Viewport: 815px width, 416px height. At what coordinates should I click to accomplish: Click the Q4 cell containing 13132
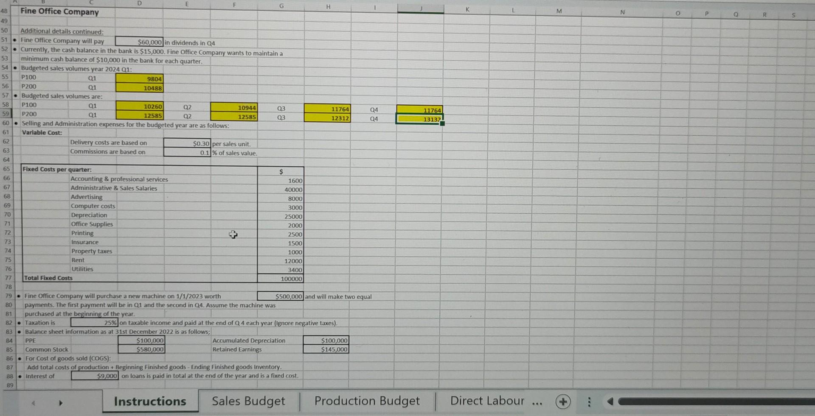click(x=419, y=119)
